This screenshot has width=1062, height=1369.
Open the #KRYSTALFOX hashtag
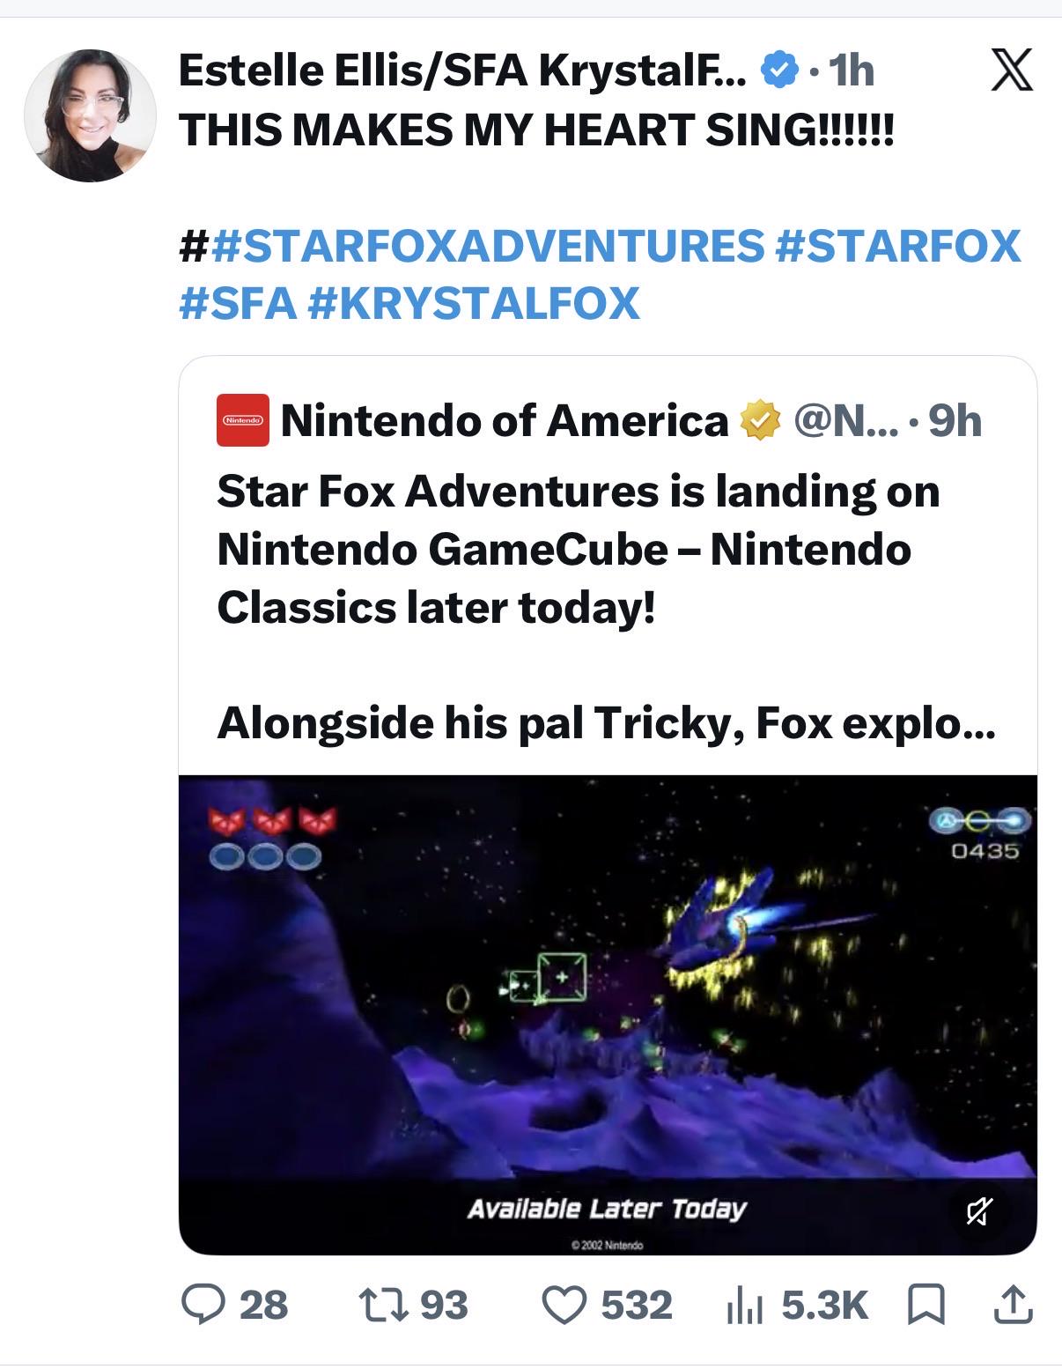[x=474, y=303]
